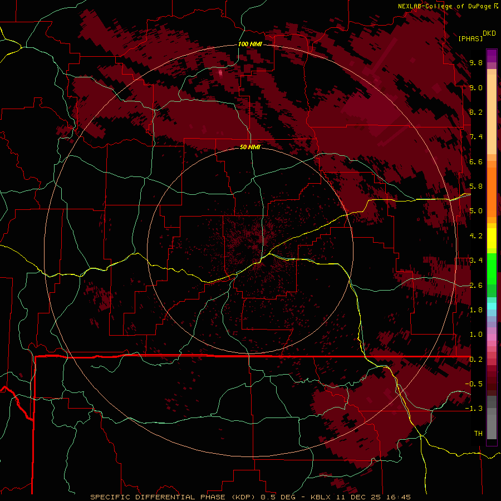Select the purple top color of the scale
This screenshot has height=501, width=501.
[492, 56]
